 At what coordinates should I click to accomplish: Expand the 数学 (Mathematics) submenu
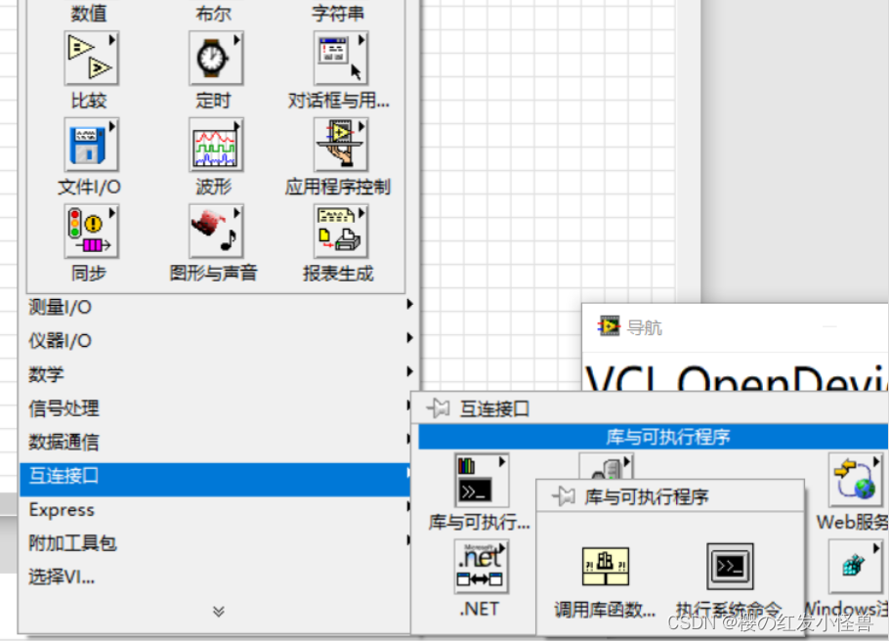pos(218,374)
